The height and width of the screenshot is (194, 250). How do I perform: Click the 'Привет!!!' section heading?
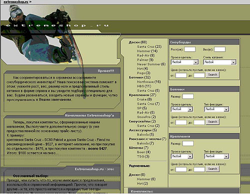106,71
